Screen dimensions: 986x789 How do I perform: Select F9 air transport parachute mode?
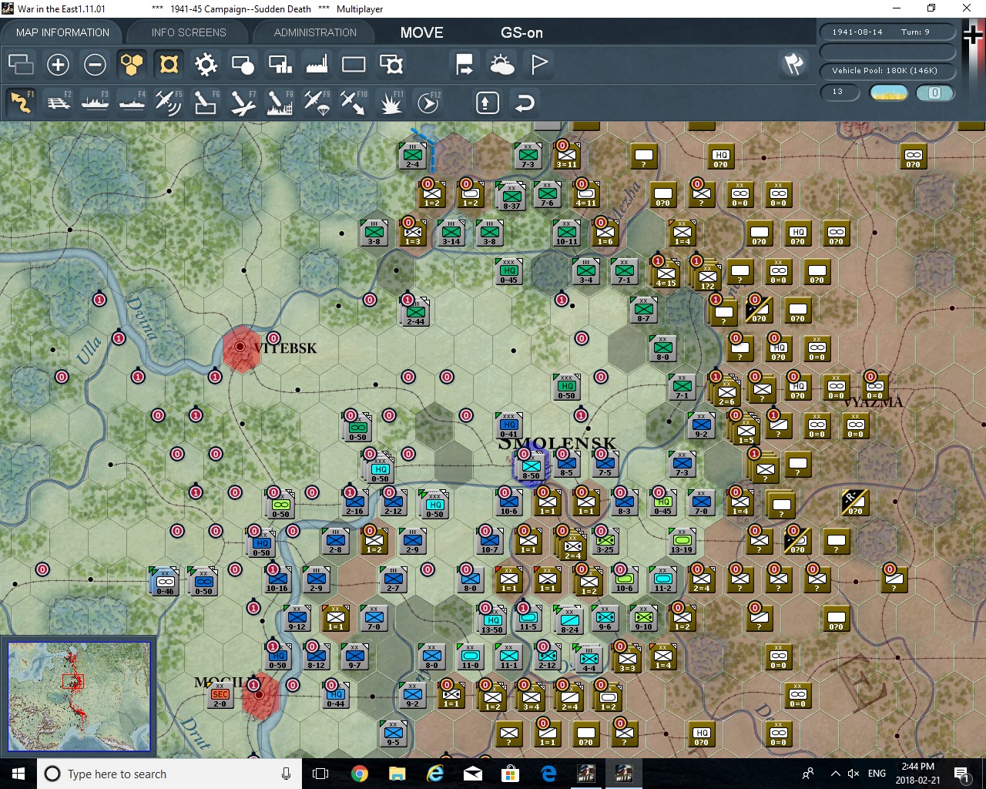tap(317, 102)
